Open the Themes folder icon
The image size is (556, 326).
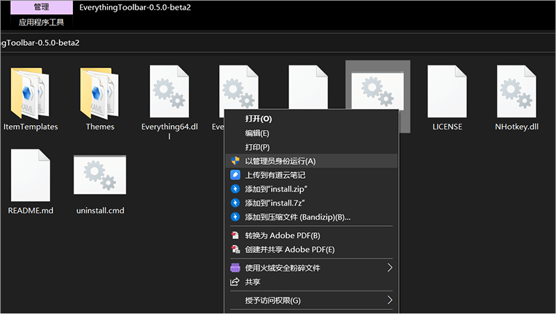[99, 93]
